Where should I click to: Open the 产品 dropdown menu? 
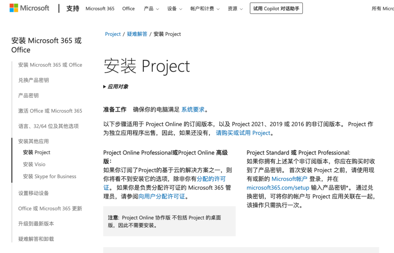pyautogui.click(x=150, y=8)
